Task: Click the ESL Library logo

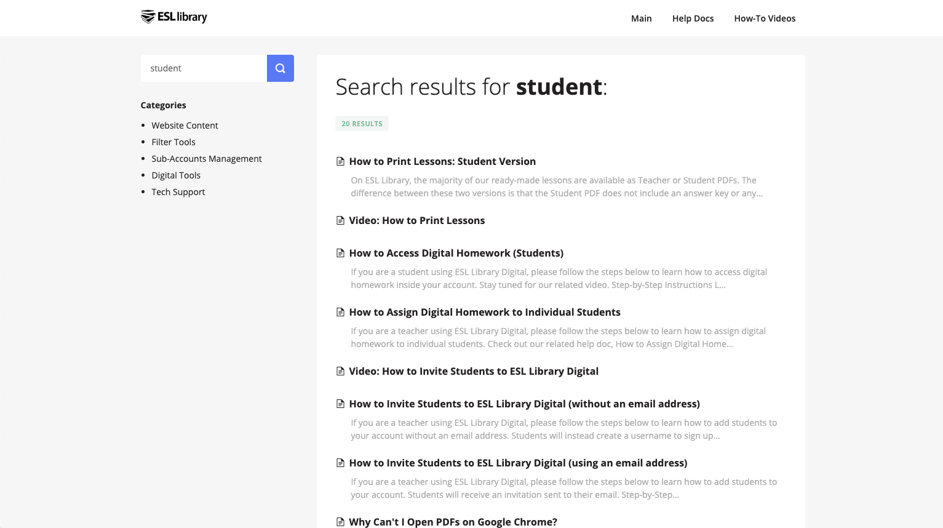Action: (x=174, y=17)
